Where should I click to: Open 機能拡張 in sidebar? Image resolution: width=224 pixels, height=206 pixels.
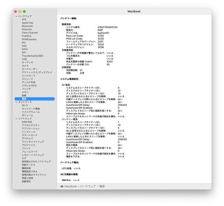[x=26, y=168]
